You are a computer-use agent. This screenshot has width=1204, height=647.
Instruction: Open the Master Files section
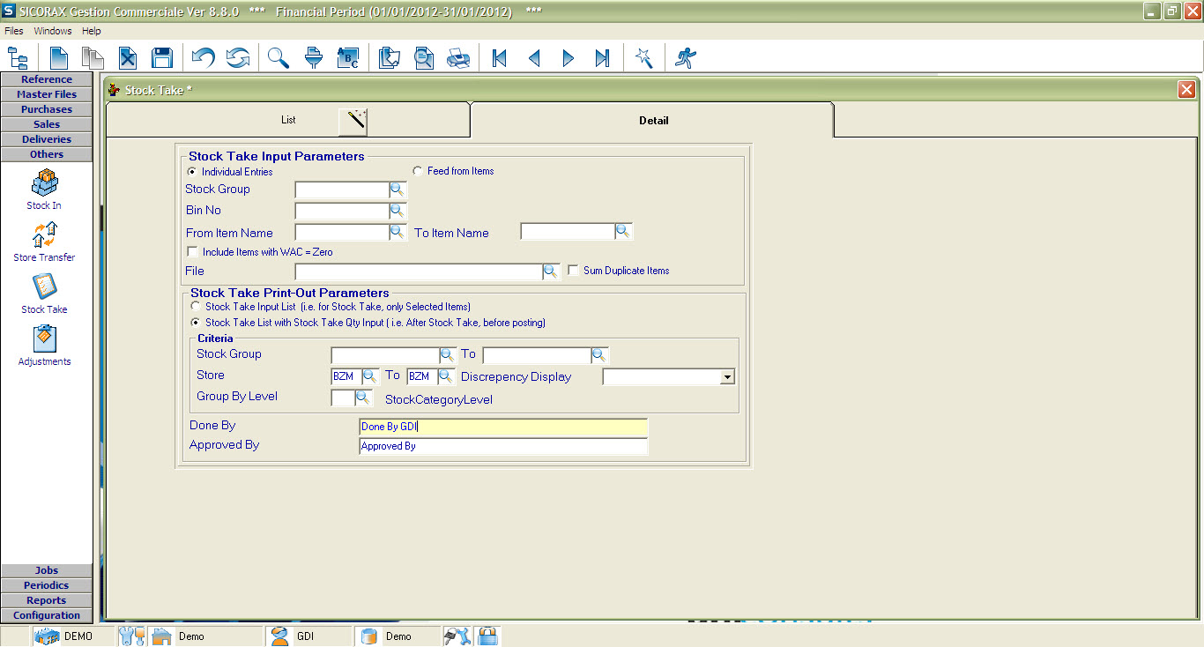click(47, 94)
